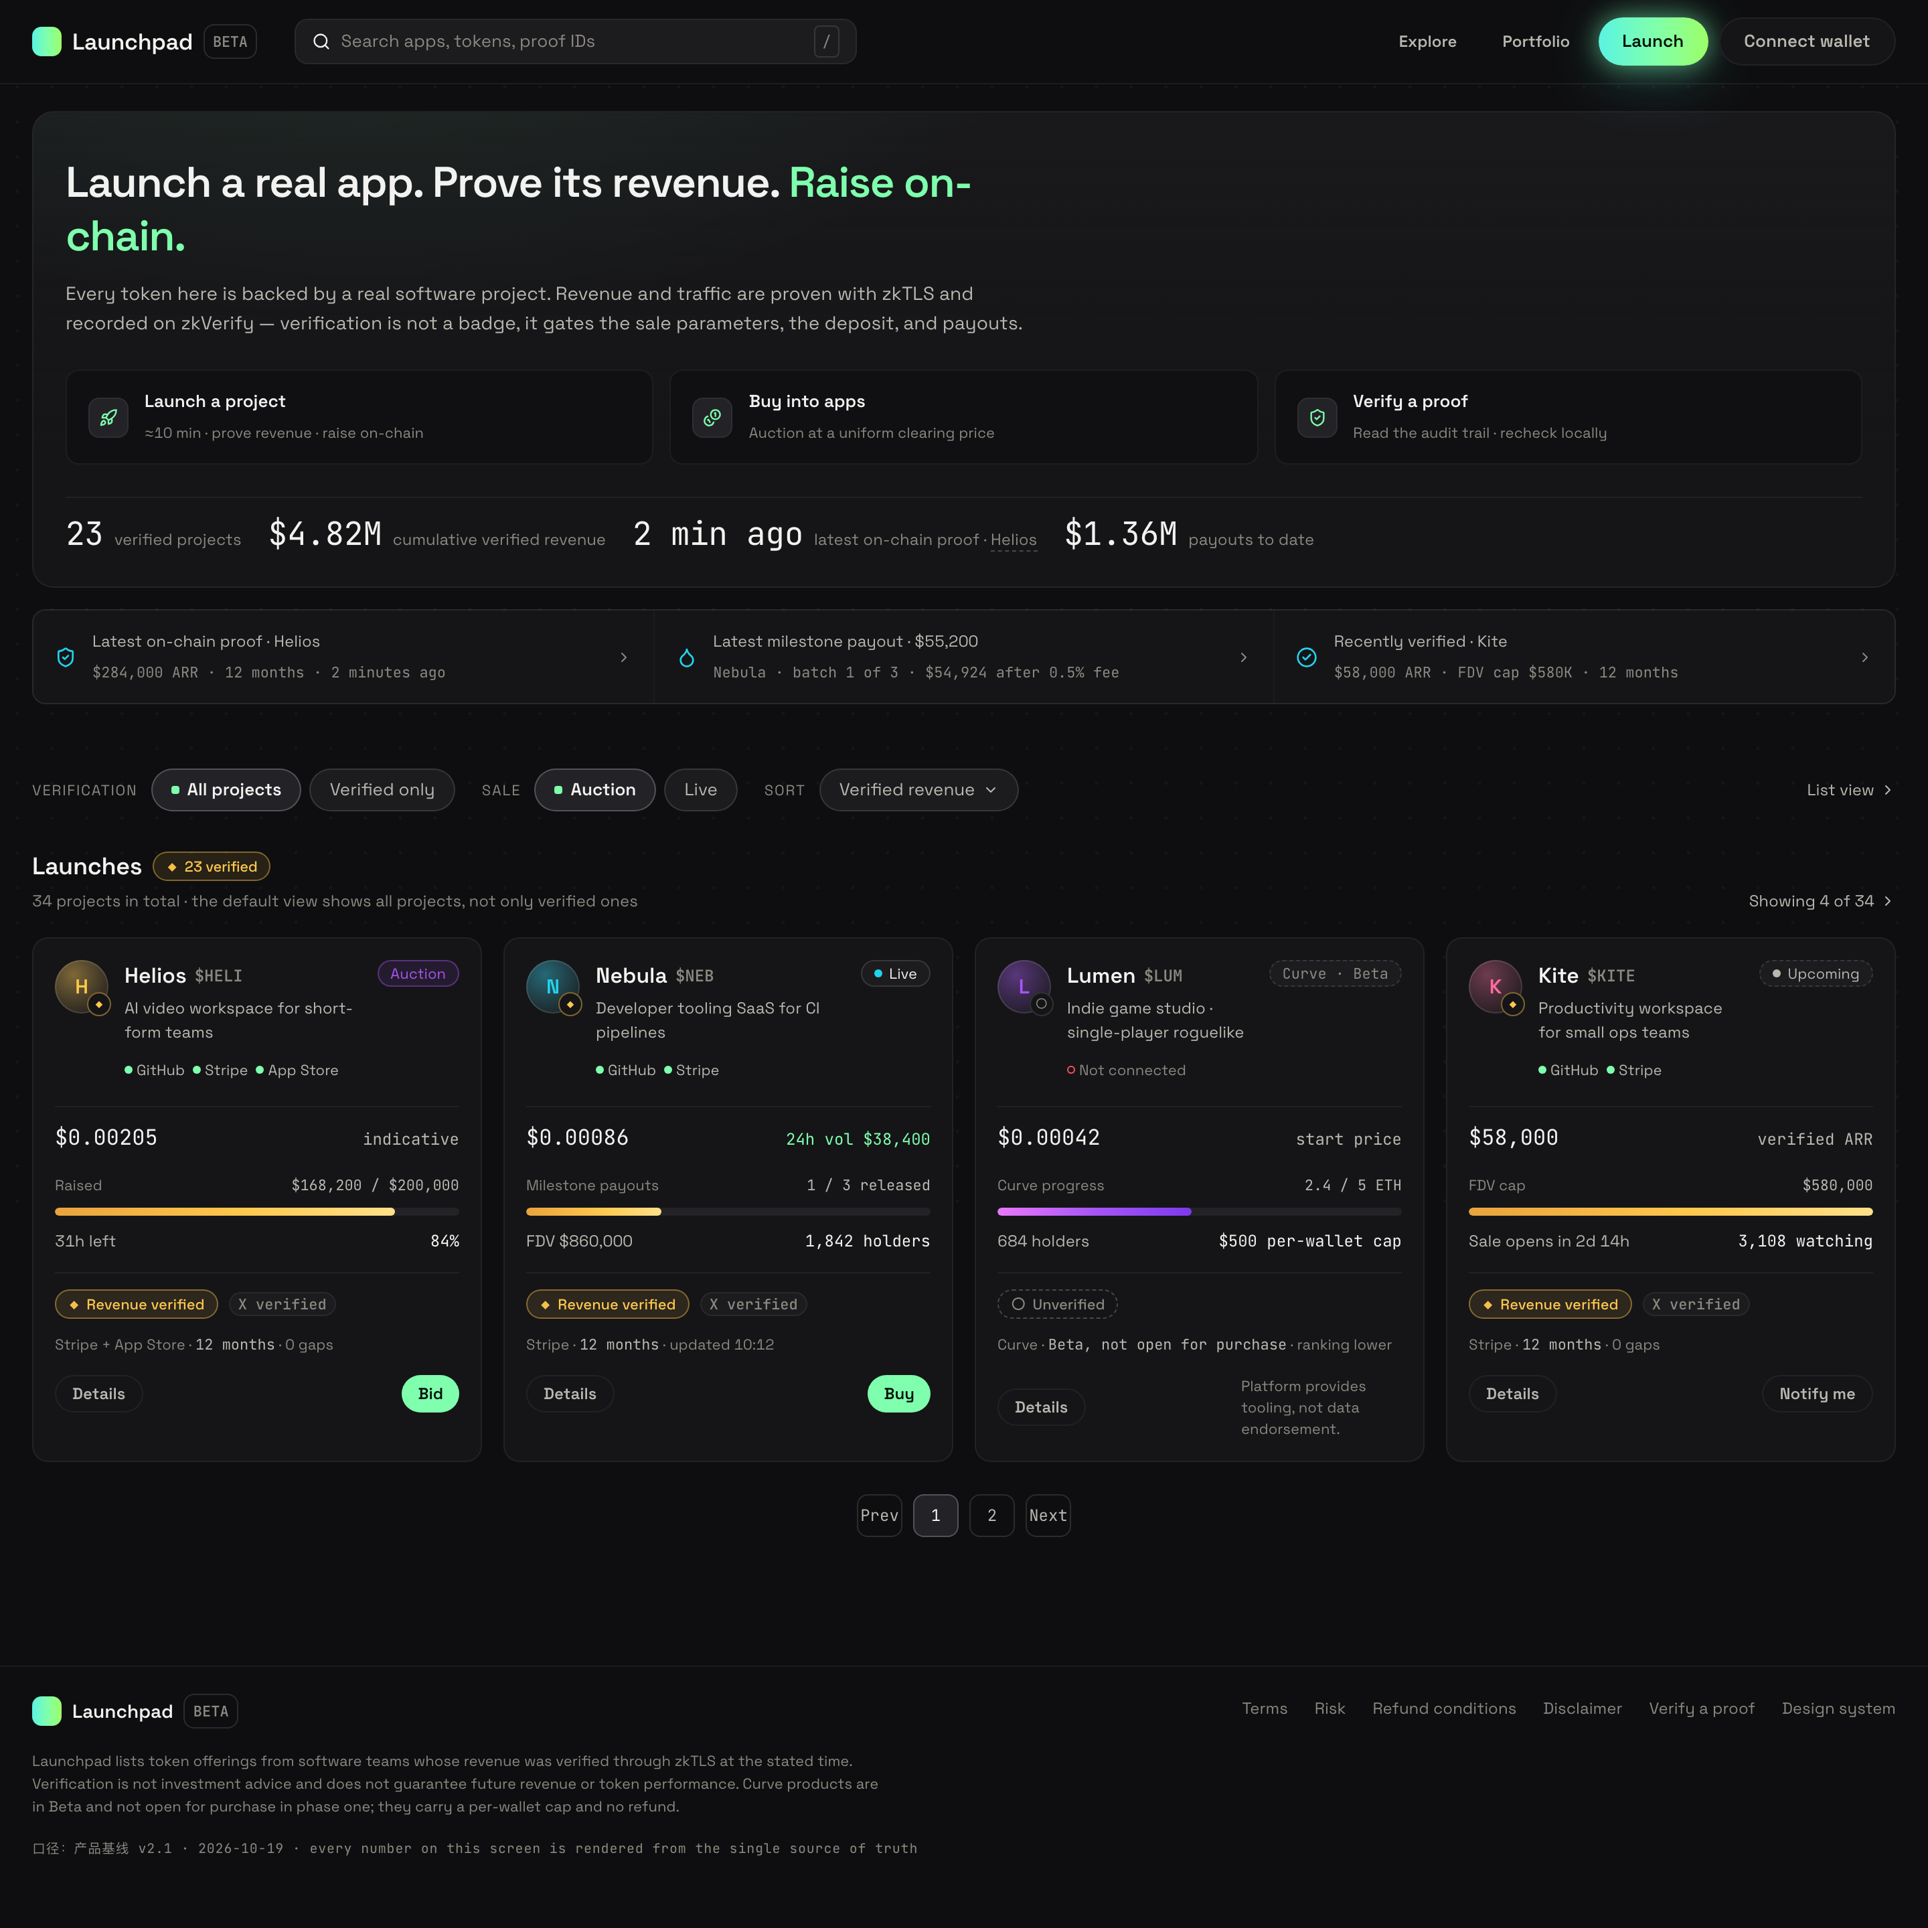Viewport: 1928px width, 1928px height.
Task: Open the Portfolio nav item
Action: 1535,41
